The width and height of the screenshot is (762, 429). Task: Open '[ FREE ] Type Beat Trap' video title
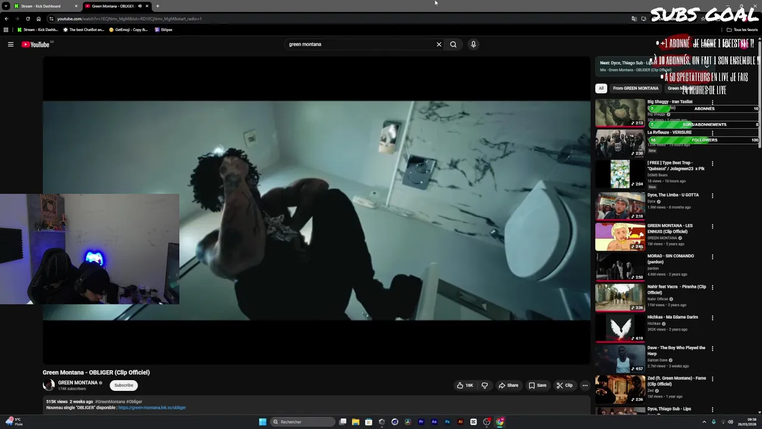[676, 166]
